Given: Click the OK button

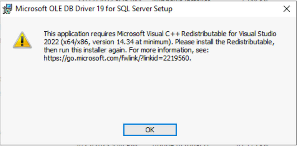Looking at the screenshot, I should (x=150, y=130).
